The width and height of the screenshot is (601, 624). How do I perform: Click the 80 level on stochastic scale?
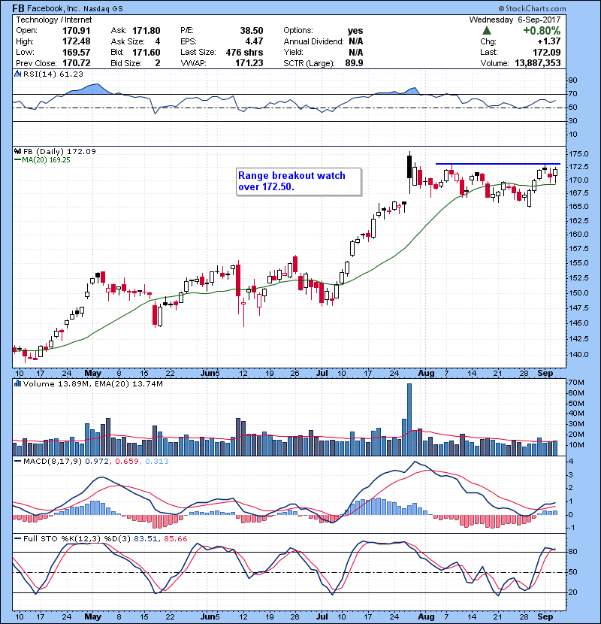click(x=573, y=552)
